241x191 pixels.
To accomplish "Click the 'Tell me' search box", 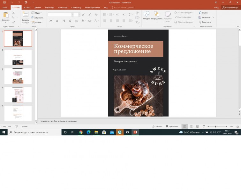I will click(x=123, y=7).
